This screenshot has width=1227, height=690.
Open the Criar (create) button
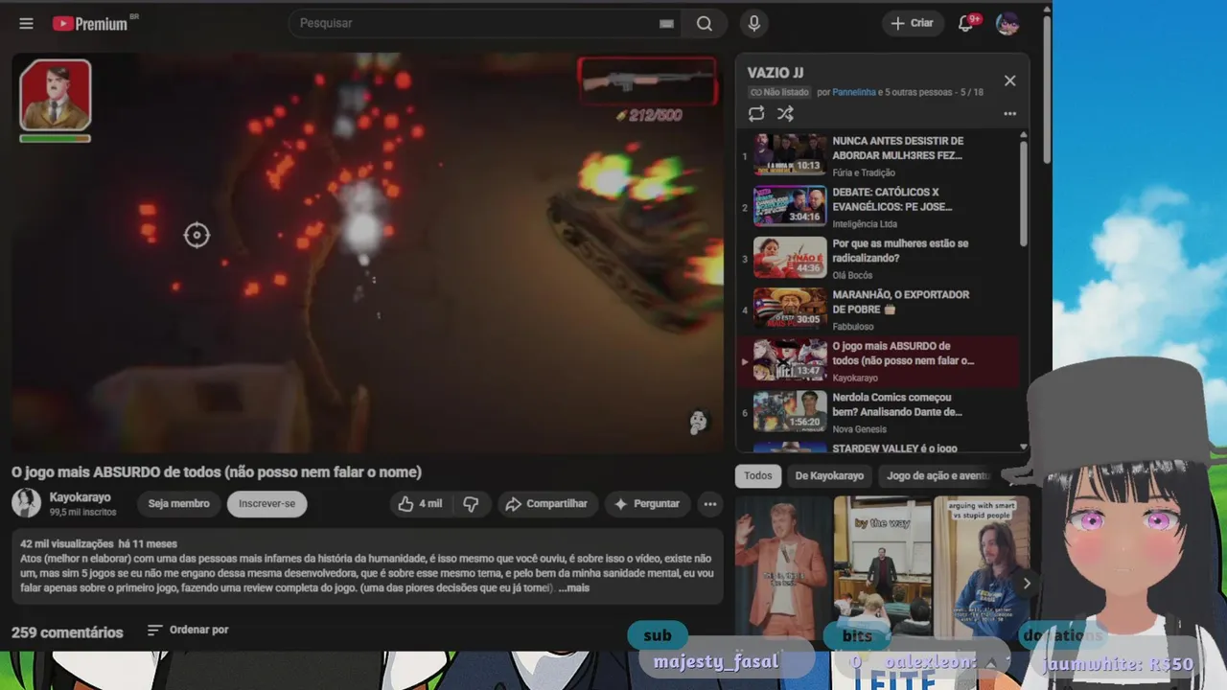click(x=912, y=23)
